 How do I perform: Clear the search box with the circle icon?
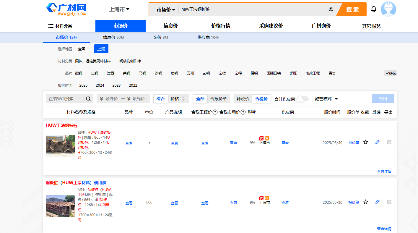point(331,9)
